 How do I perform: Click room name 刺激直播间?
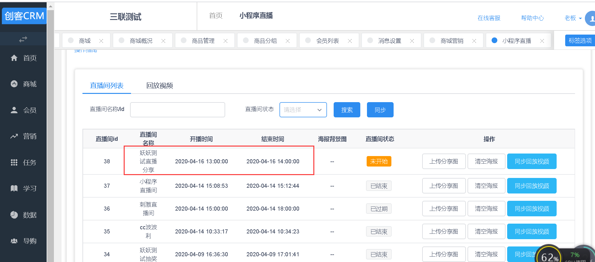148,209
